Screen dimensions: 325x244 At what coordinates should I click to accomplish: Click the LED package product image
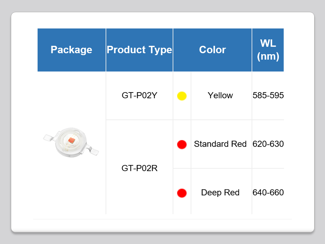coord(71,143)
